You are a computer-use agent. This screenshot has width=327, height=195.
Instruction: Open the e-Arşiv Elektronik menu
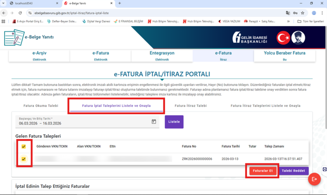pyautogui.click(x=39, y=56)
